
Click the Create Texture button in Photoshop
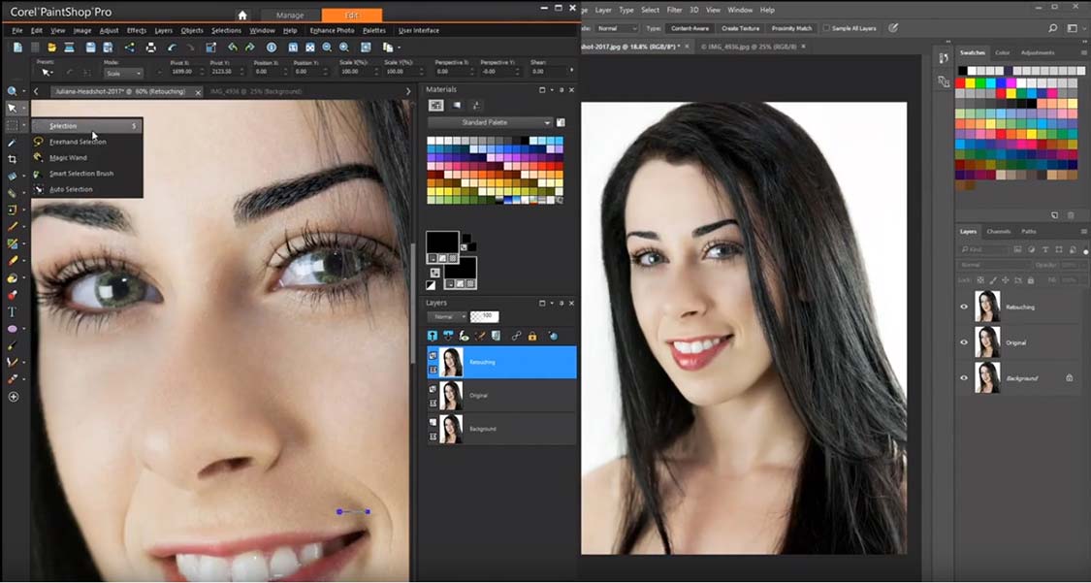click(740, 28)
